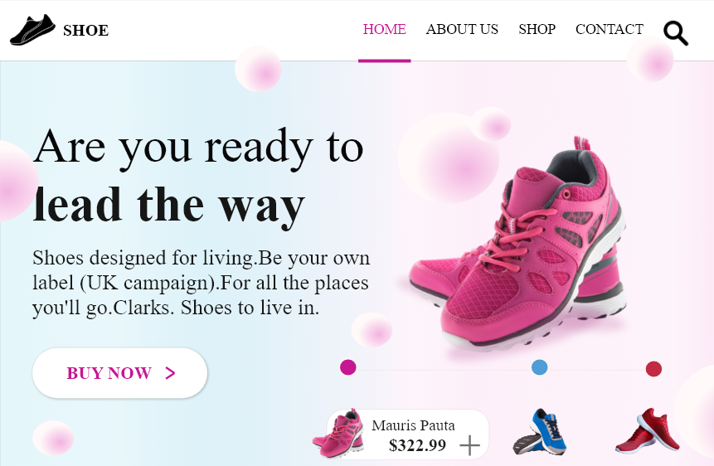Click the black shoe logo icon
This screenshot has height=466, width=714.
(33, 30)
